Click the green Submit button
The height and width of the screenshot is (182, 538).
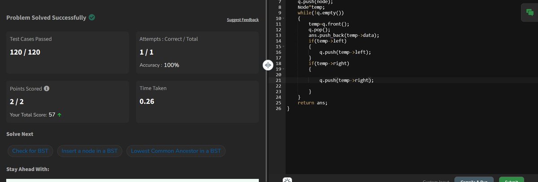click(512, 180)
